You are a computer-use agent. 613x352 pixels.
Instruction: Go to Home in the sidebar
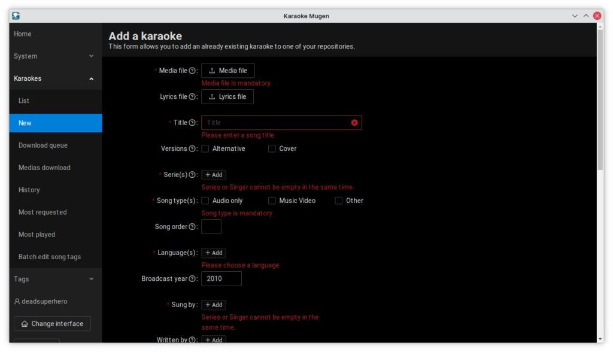[56, 34]
